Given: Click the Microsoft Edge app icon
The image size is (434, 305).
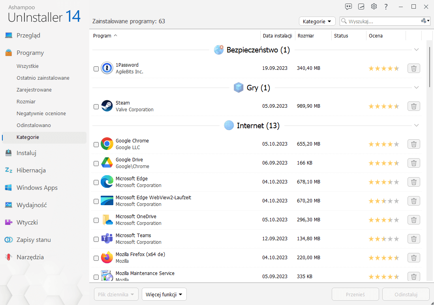Looking at the screenshot, I should (x=107, y=182).
